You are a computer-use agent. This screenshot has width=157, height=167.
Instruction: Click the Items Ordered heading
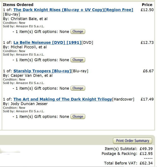pyautogui.click(x=18, y=5)
